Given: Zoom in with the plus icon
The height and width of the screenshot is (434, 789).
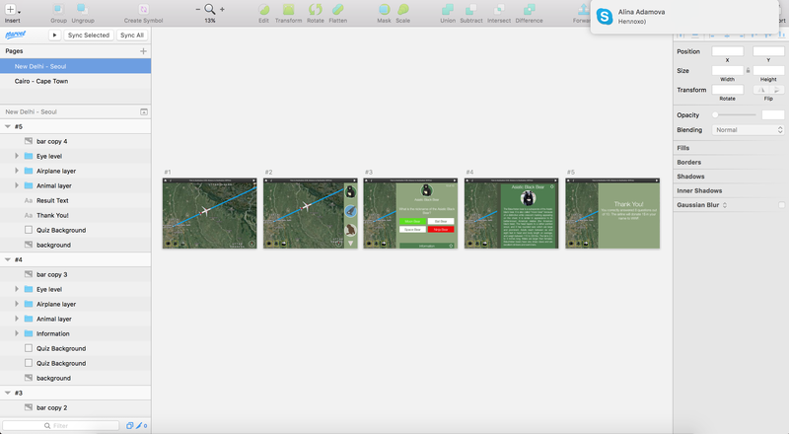Looking at the screenshot, I should [x=222, y=9].
